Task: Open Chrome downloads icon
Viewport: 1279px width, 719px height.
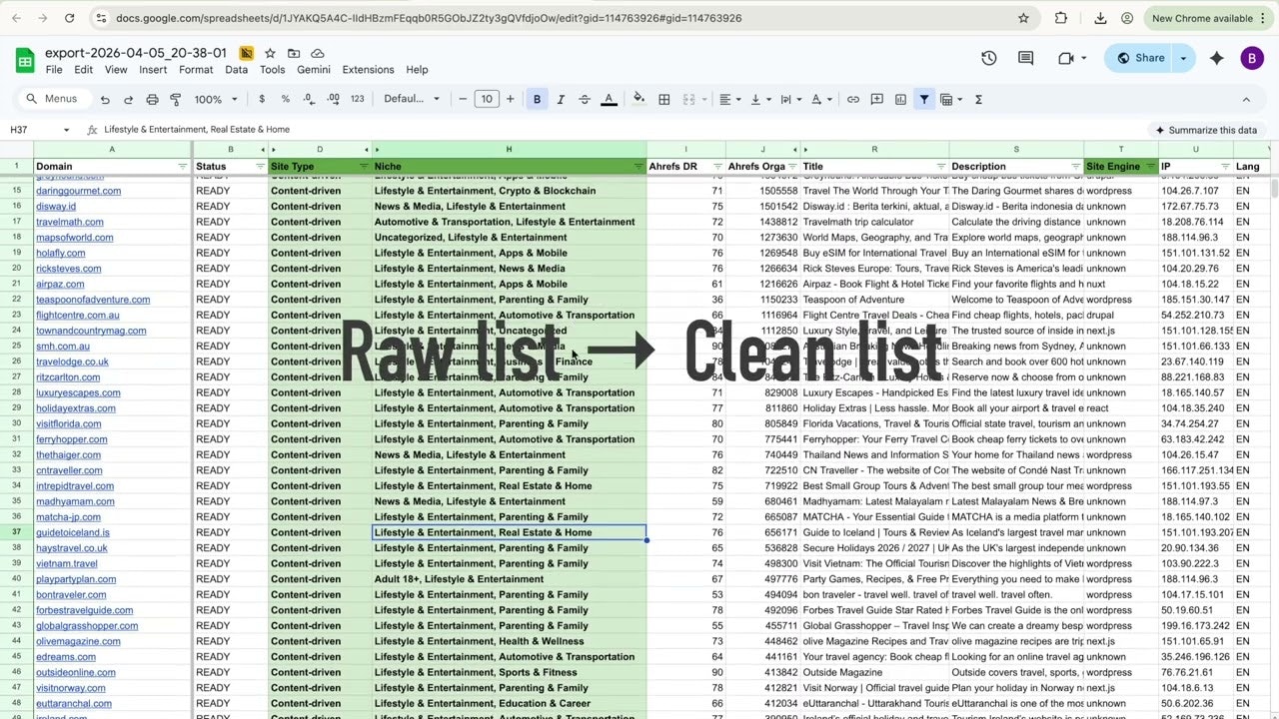Action: pyautogui.click(x=1100, y=18)
